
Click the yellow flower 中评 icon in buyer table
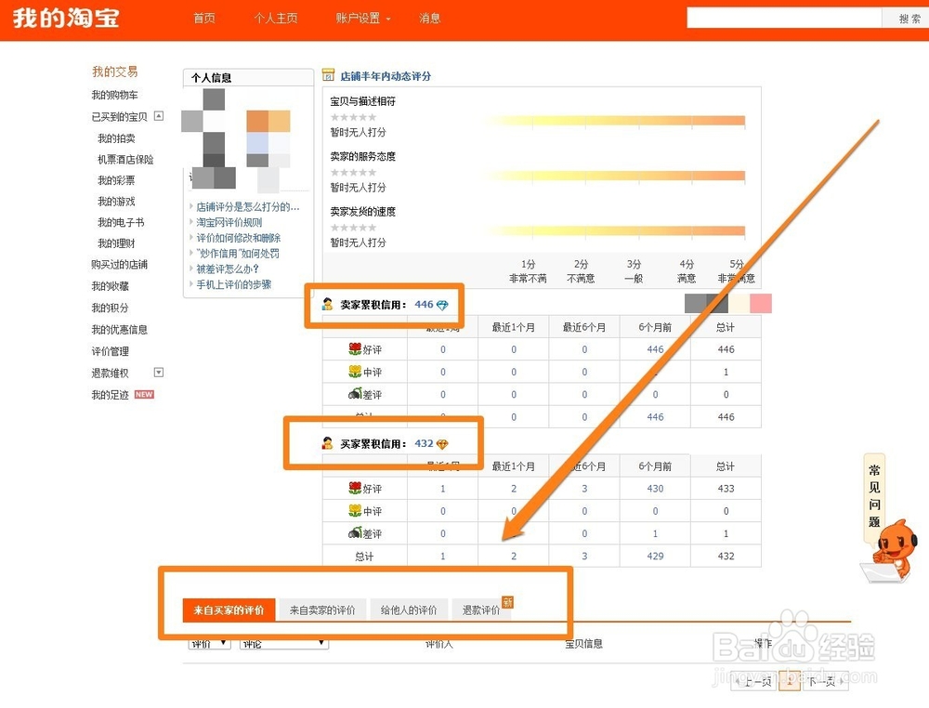[x=355, y=511]
